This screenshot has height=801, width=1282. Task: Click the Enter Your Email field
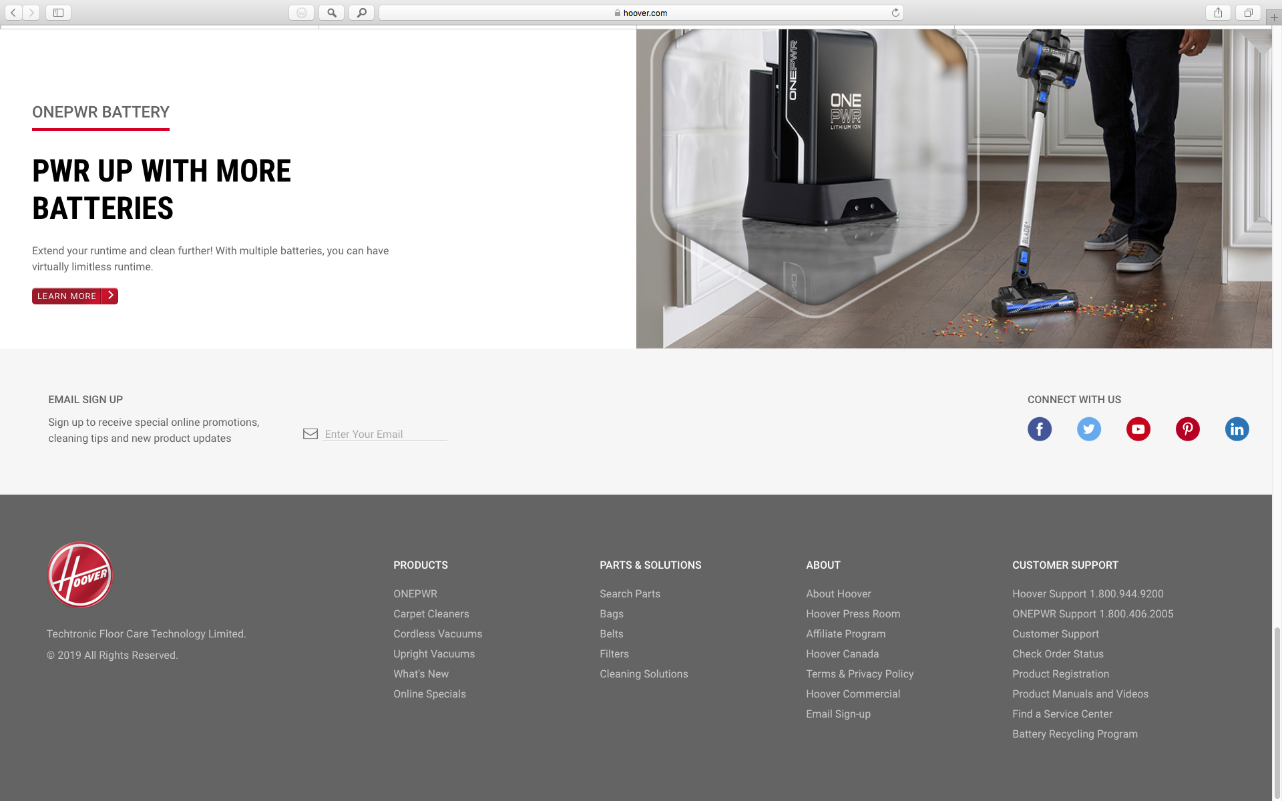385,433
